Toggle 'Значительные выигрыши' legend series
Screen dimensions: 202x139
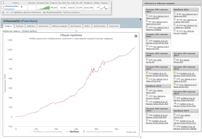pyautogui.click(x=98, y=132)
